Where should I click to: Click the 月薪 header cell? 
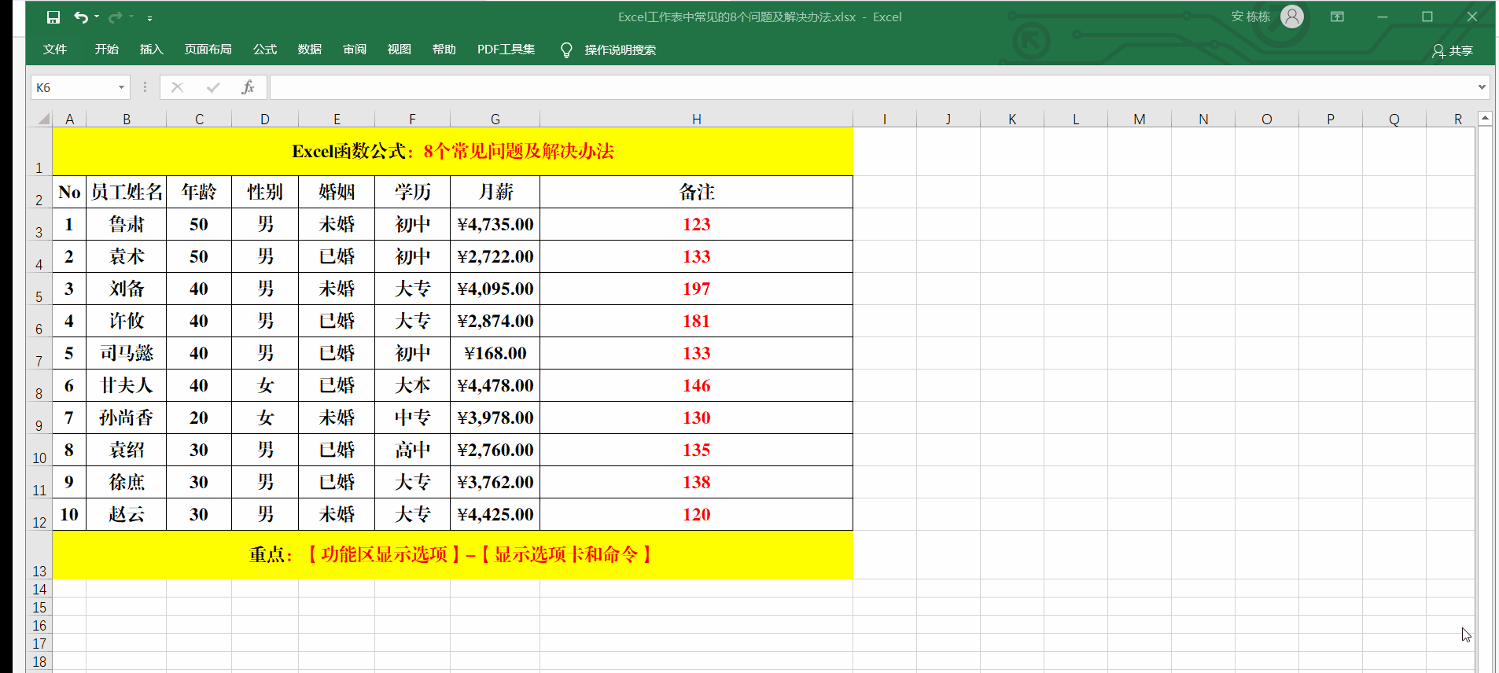pyautogui.click(x=495, y=192)
